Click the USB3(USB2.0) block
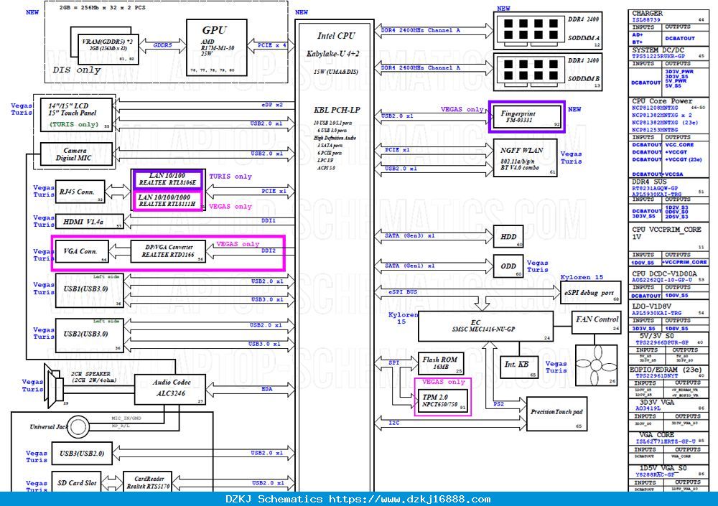 pyautogui.click(x=82, y=454)
